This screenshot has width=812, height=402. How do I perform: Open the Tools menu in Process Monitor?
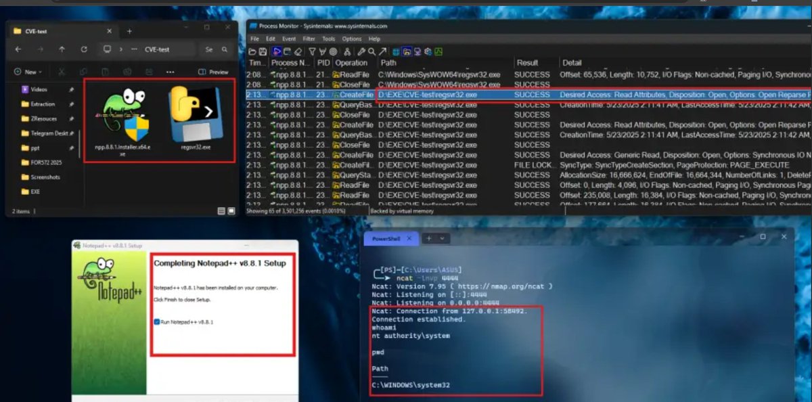(329, 39)
